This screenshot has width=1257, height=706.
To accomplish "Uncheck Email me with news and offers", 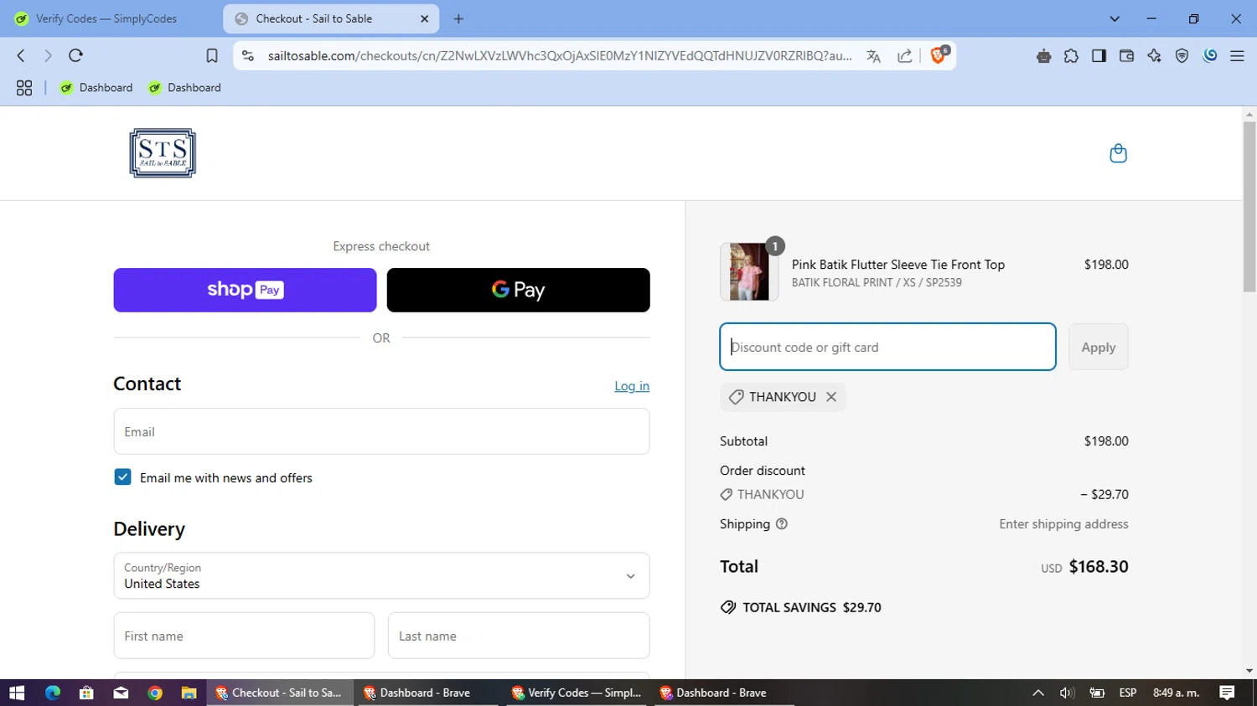I will pos(122,477).
